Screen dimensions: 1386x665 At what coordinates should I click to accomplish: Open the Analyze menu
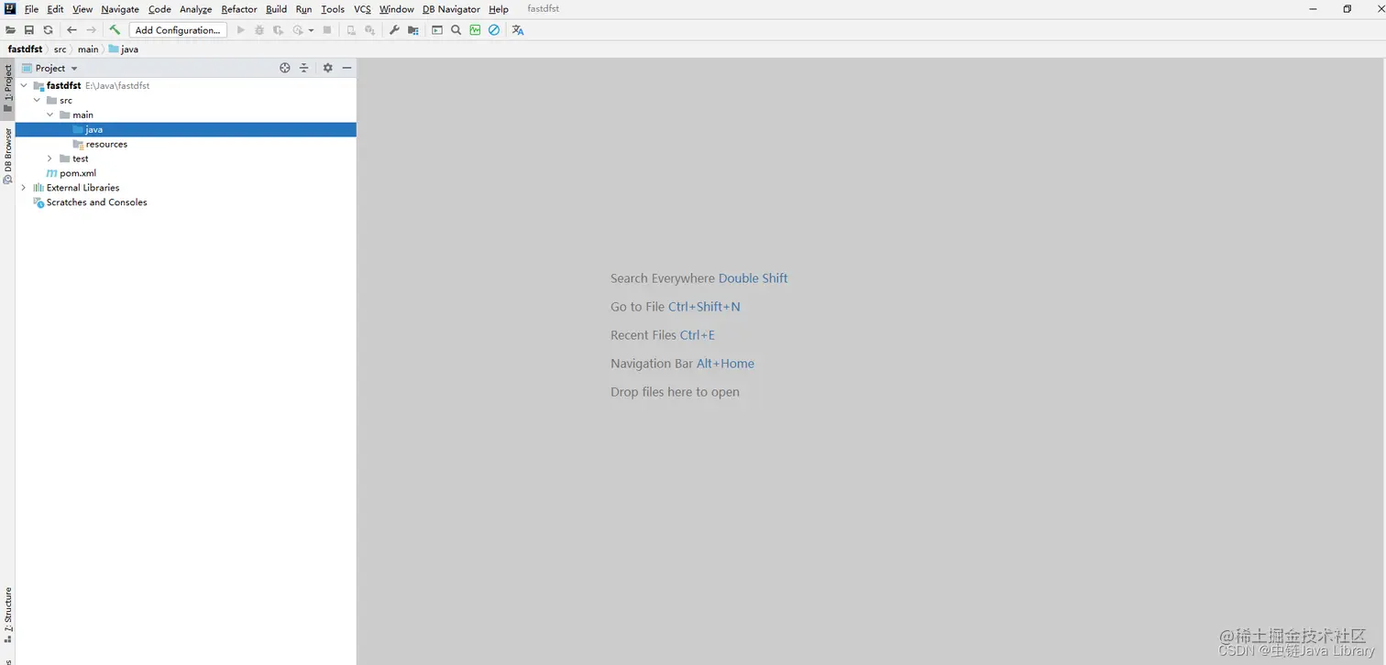coord(196,9)
